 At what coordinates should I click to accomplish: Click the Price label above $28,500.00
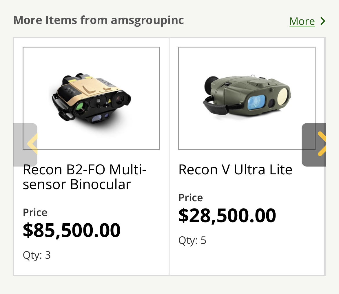(x=191, y=198)
